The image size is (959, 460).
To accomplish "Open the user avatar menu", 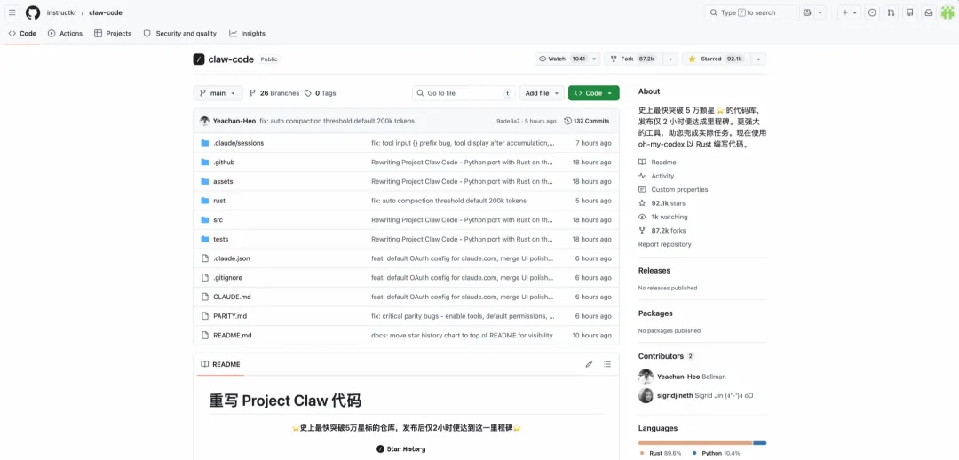I will click(x=947, y=12).
